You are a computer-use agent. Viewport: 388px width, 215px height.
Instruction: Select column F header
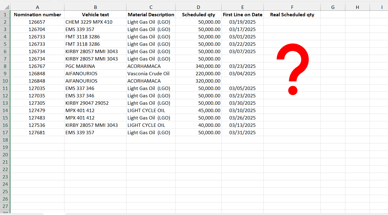tap(292, 7)
